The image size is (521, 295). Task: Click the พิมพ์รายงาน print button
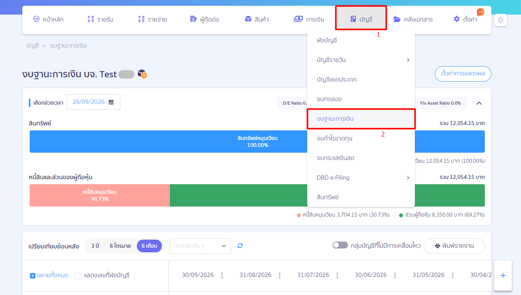[x=454, y=246]
